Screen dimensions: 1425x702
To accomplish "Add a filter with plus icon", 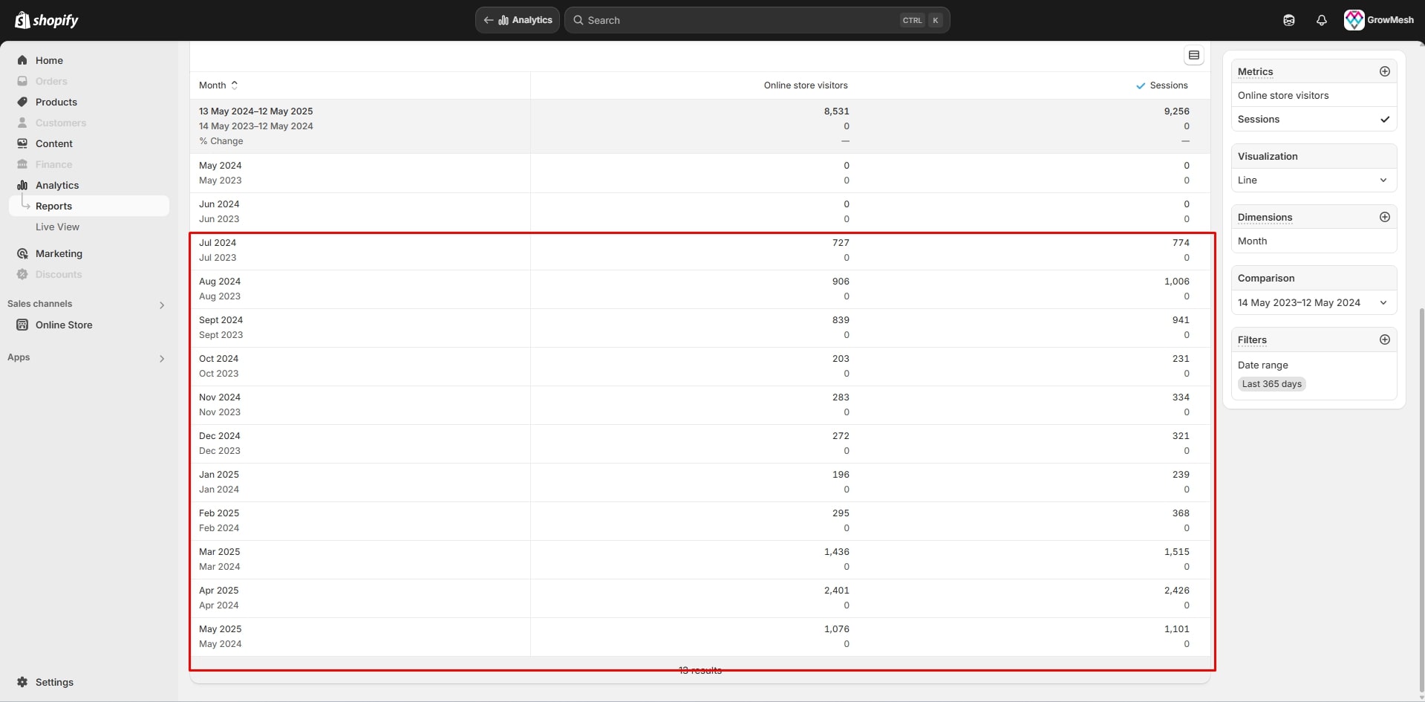I will tap(1384, 339).
